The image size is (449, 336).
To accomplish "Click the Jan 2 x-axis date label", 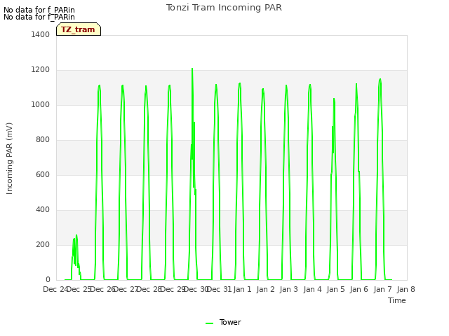I will coord(266,289).
